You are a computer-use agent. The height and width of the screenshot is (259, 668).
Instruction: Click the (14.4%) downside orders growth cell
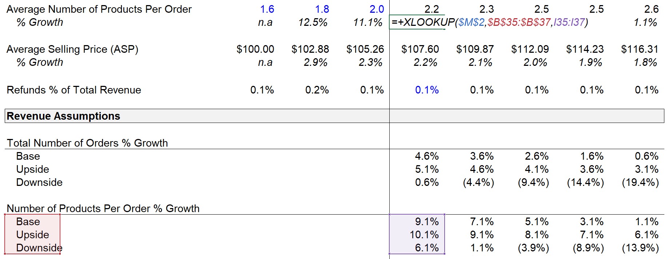[x=585, y=182]
